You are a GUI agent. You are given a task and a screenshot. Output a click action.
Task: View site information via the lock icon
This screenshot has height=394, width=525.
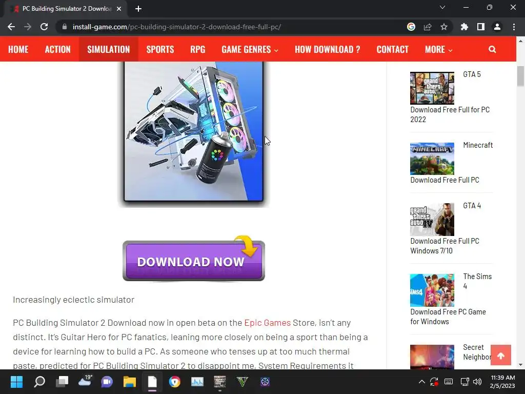(65, 27)
